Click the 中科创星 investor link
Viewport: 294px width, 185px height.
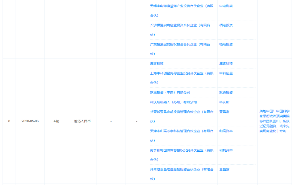tap(226, 73)
